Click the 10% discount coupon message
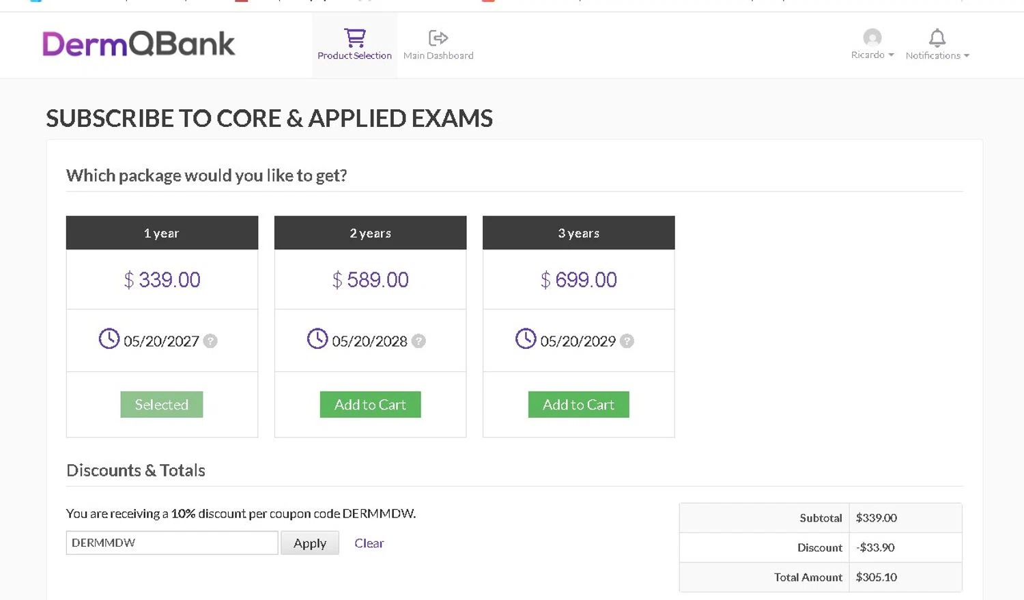1024x600 pixels. 241,513
